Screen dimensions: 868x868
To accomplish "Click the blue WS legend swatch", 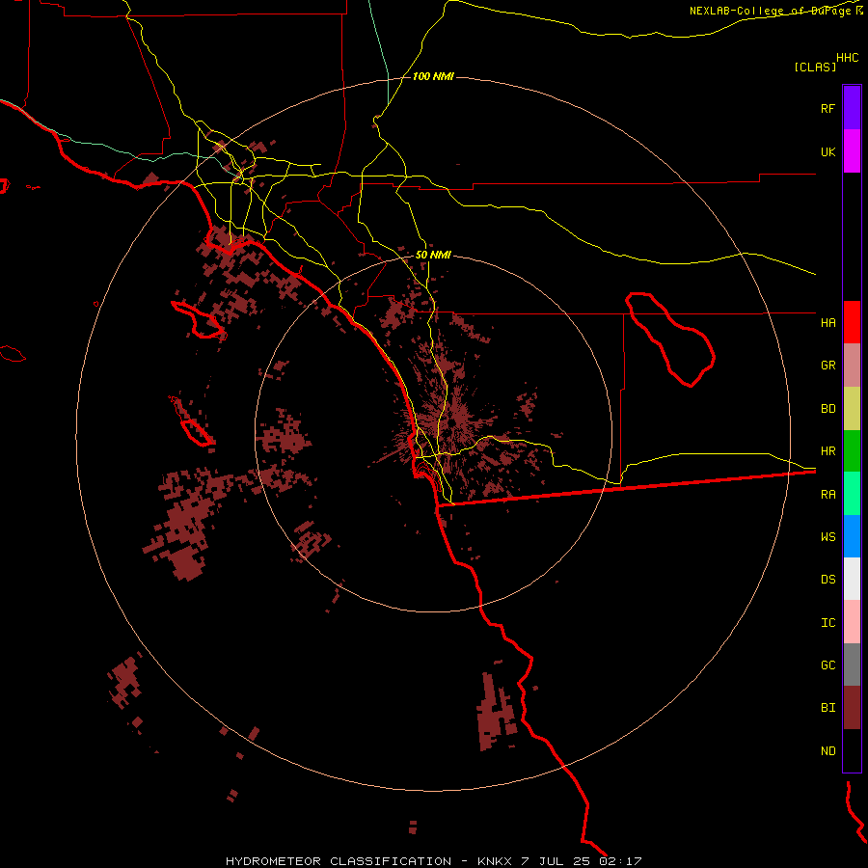I will [x=852, y=536].
